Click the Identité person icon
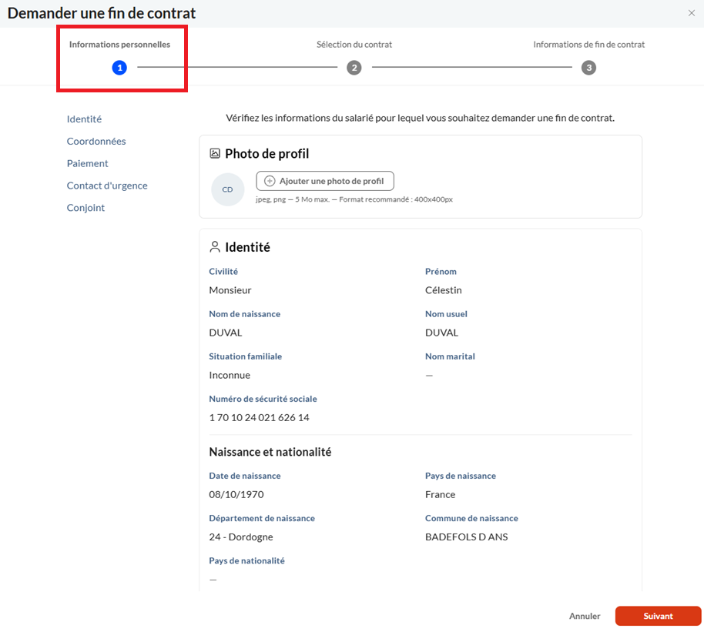 pyautogui.click(x=215, y=247)
